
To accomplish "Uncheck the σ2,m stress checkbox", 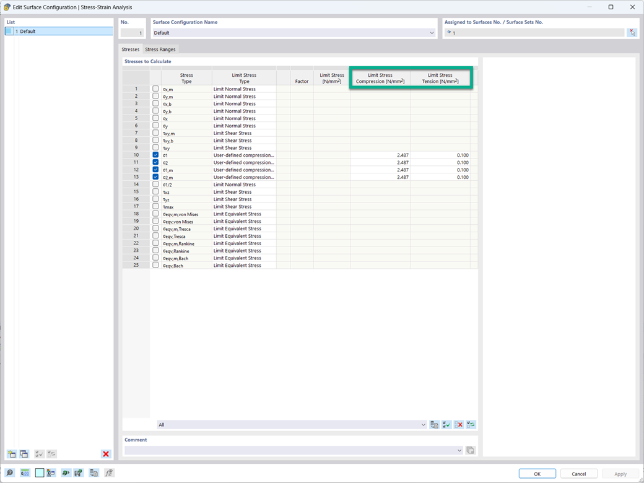I will click(155, 177).
